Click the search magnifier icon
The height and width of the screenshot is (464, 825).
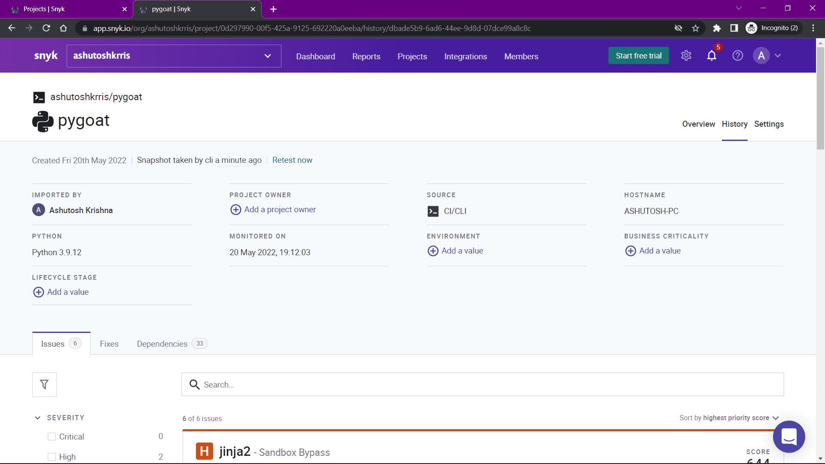point(195,385)
